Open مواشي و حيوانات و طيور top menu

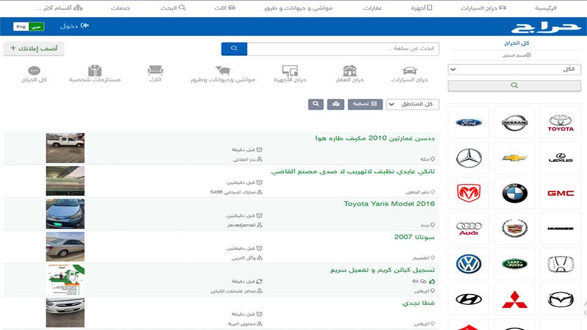click(x=298, y=8)
